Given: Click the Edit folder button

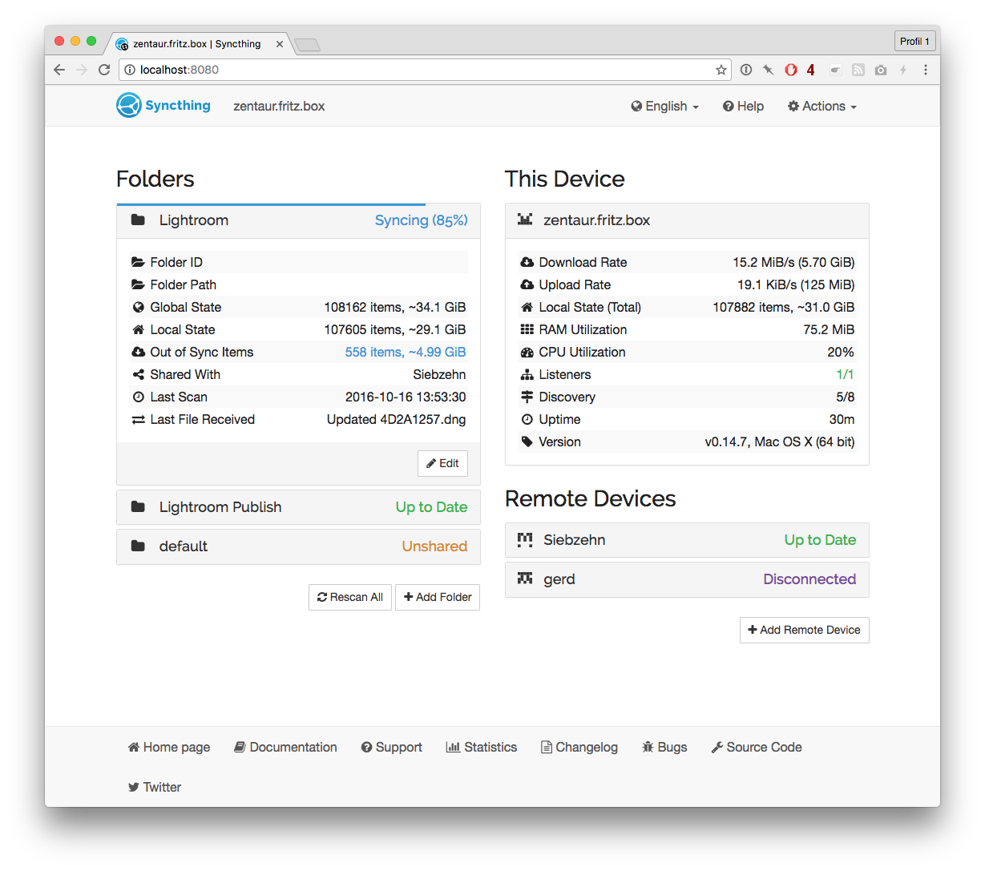Looking at the screenshot, I should click(x=442, y=463).
